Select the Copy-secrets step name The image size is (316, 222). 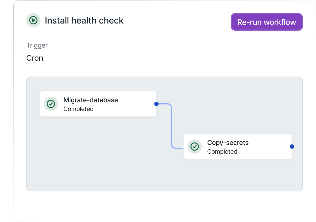228,143
